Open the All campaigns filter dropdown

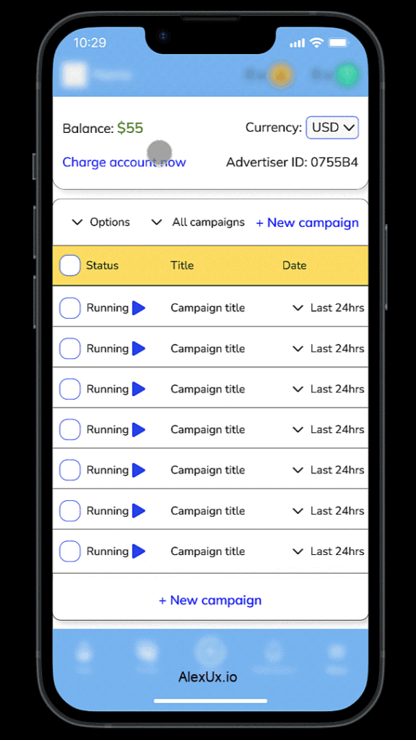198,223
